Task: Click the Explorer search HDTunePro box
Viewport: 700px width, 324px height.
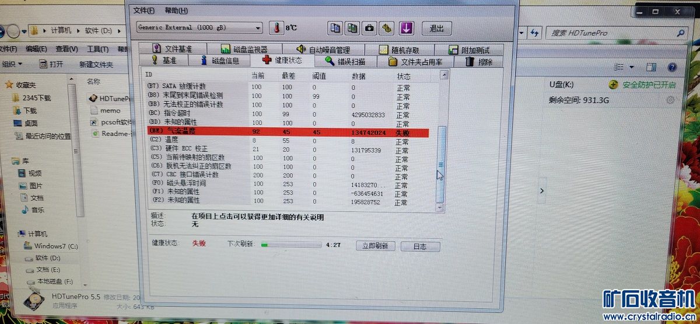Action: [x=617, y=33]
